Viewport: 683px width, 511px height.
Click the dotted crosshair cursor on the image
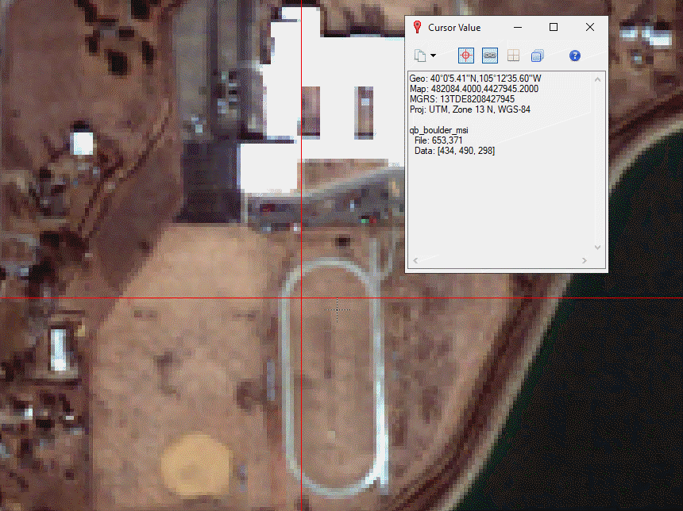[x=338, y=308]
